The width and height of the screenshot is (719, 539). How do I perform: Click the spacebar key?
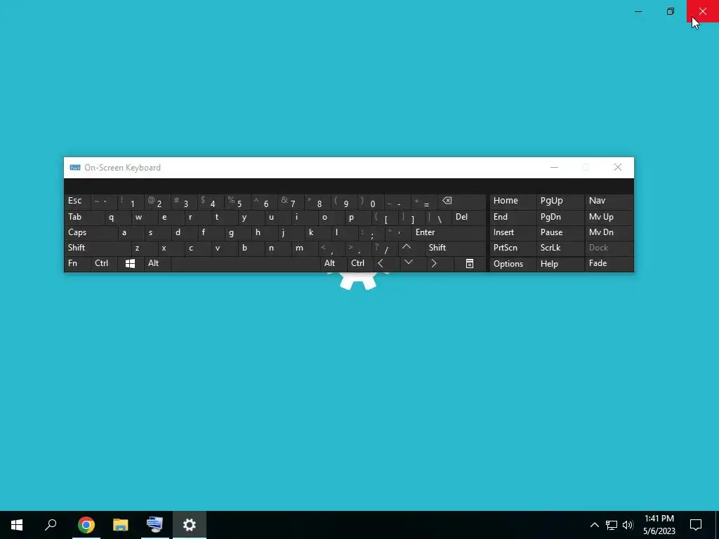(x=245, y=264)
